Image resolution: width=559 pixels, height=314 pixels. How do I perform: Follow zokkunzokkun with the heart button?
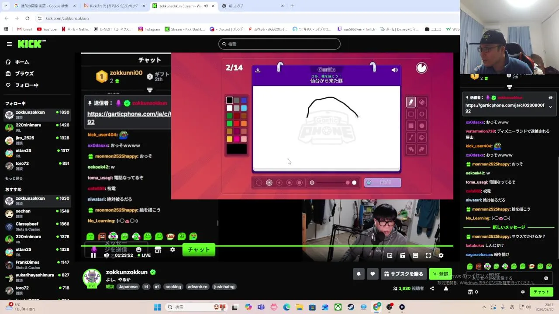[x=373, y=274]
